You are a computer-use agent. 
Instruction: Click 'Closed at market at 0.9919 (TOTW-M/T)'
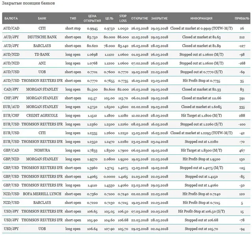(201, 28)
